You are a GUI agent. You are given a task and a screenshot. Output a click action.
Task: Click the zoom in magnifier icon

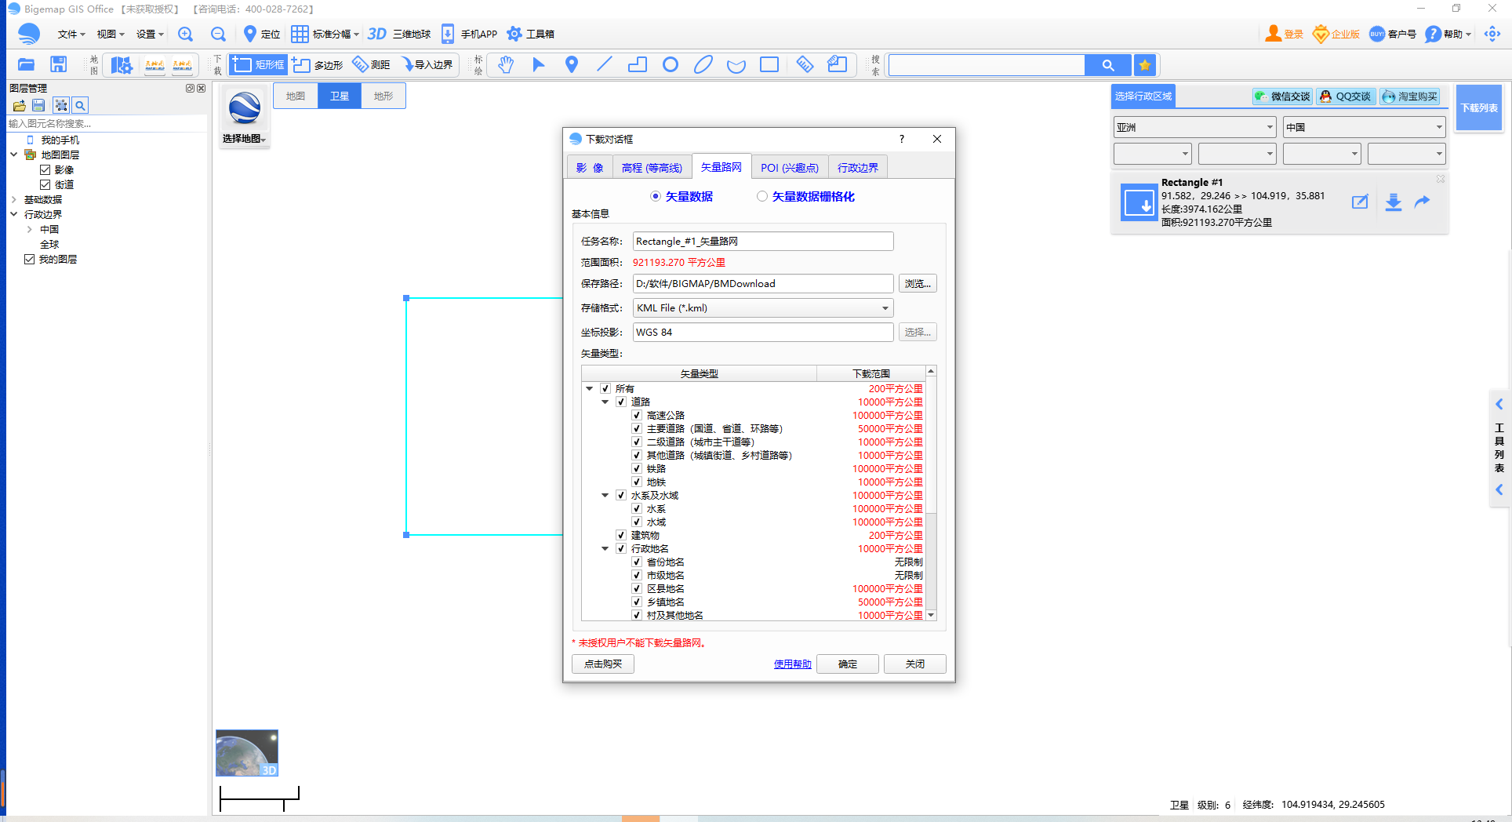185,34
